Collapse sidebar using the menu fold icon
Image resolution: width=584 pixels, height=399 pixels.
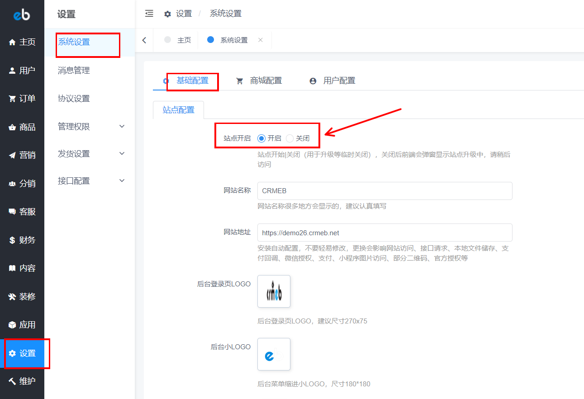[x=149, y=14]
